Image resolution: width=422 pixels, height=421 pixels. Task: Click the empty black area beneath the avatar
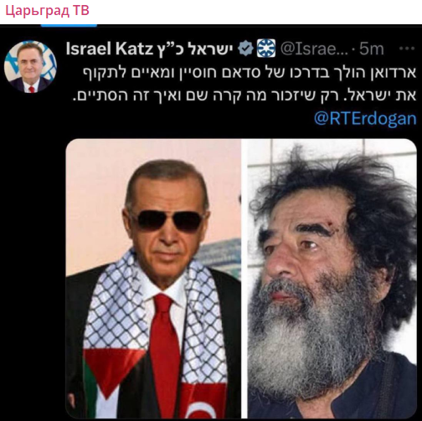(x=31, y=251)
